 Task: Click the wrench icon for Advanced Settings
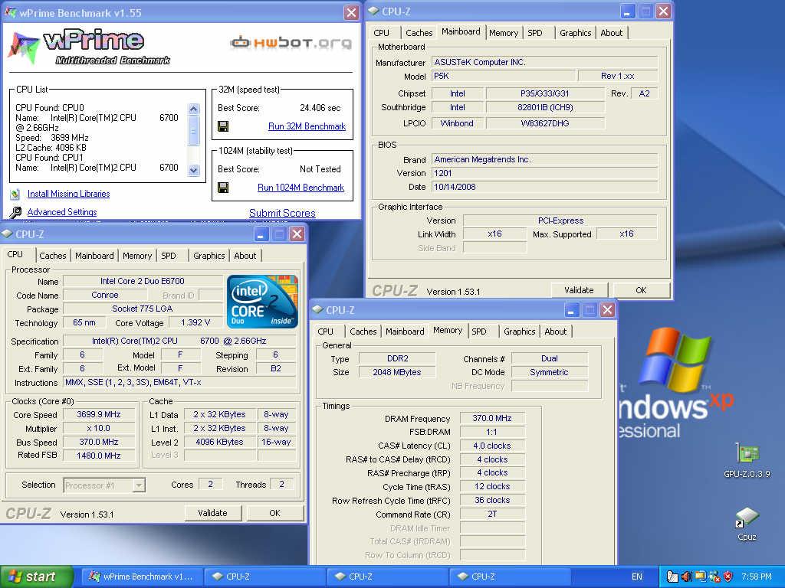(x=15, y=213)
